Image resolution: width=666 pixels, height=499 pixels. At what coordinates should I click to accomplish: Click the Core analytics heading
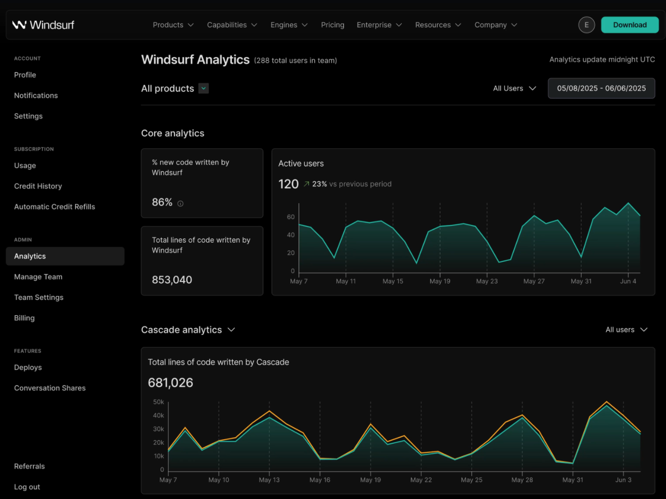point(172,133)
